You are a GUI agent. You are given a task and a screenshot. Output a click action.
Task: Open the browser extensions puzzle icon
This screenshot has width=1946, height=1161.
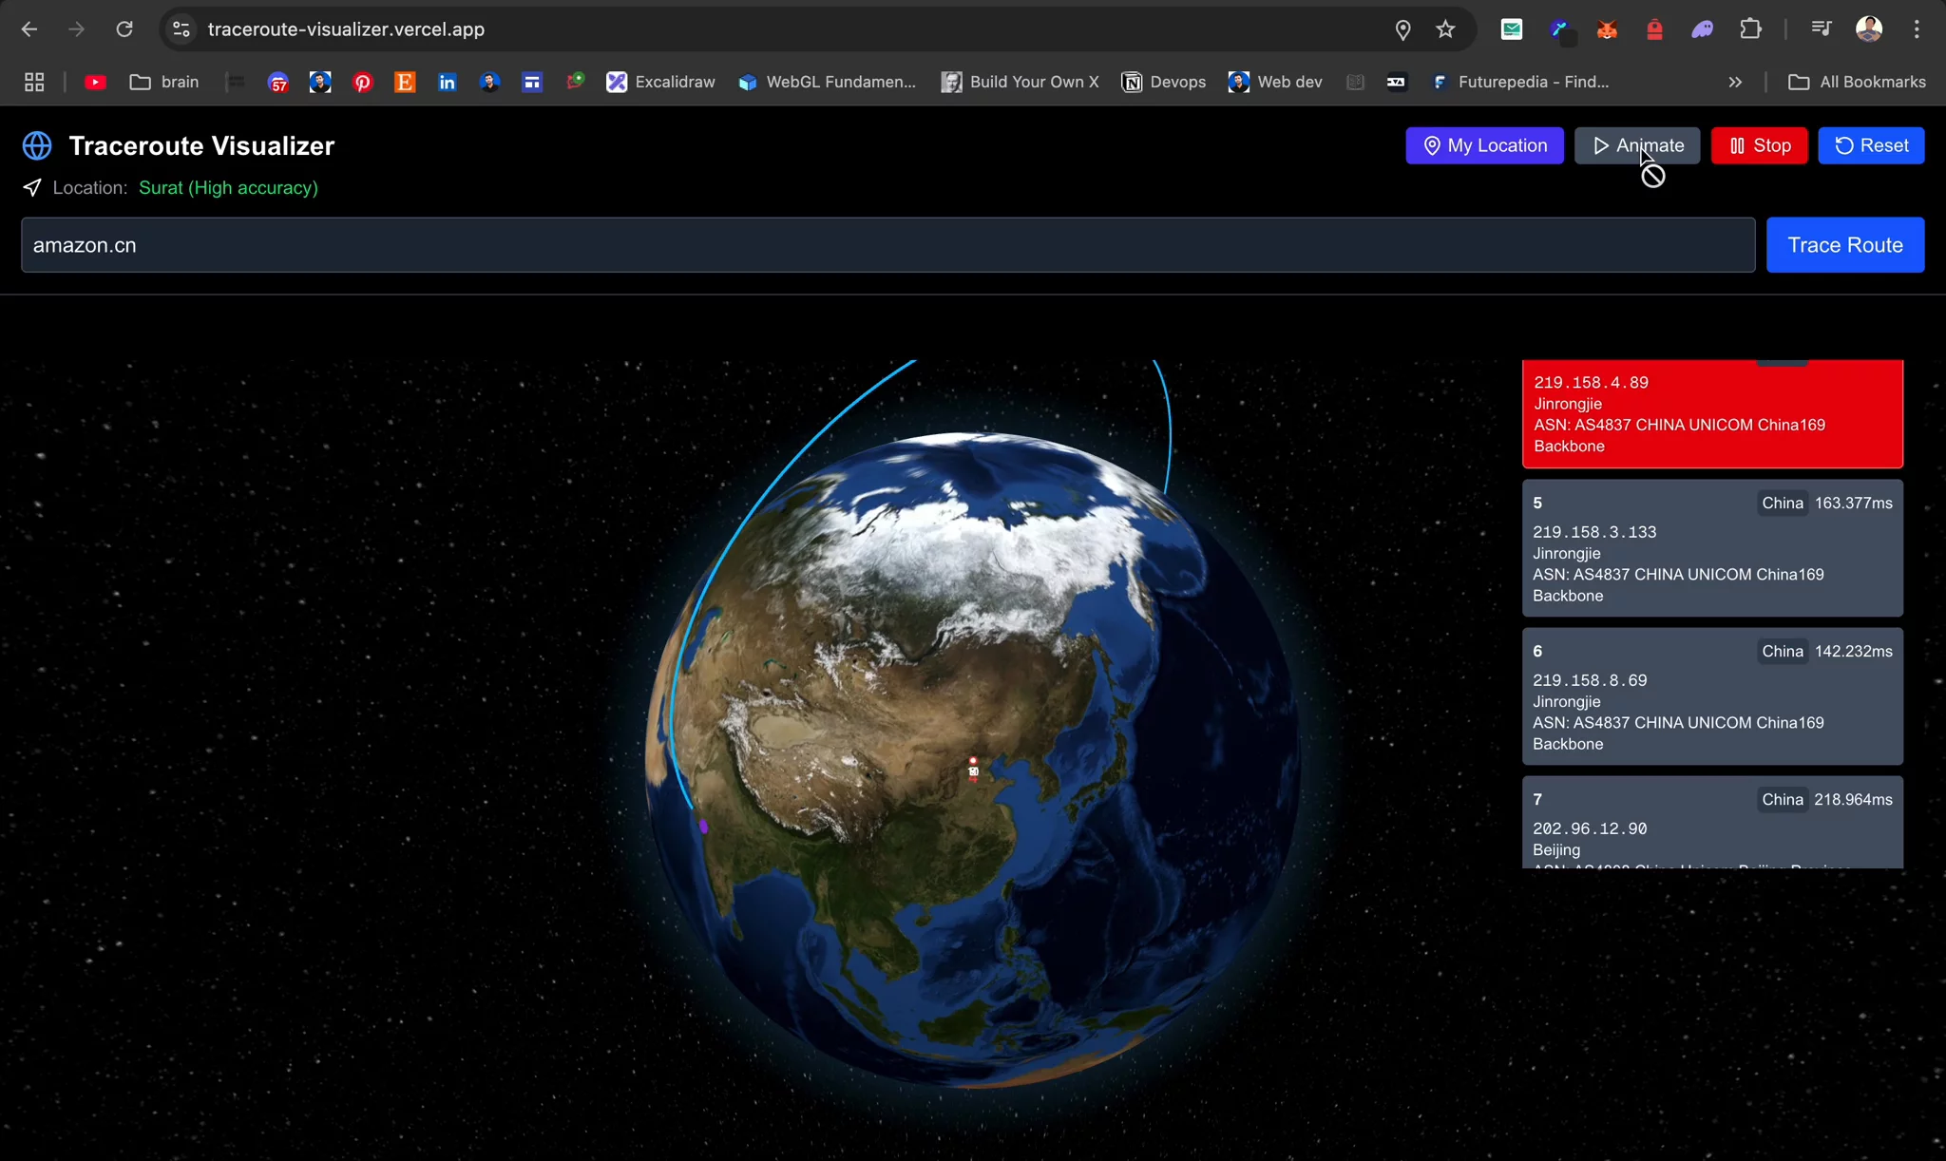tap(1751, 29)
